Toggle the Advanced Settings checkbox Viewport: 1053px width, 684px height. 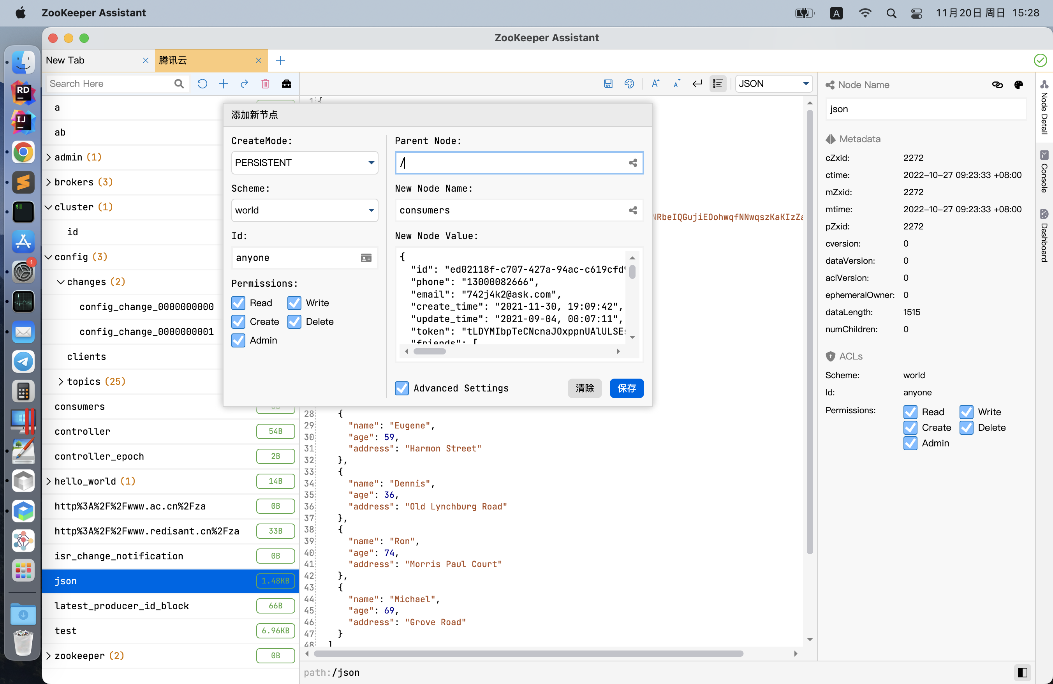(402, 388)
